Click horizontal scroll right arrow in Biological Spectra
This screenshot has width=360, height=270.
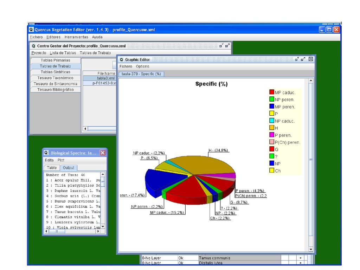[98, 231]
